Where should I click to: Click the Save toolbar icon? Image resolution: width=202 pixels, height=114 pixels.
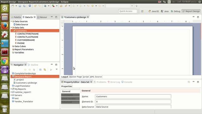[x=20, y=6]
